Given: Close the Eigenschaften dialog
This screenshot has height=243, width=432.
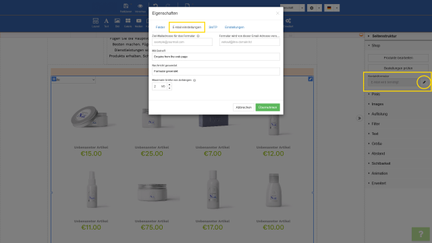Looking at the screenshot, I should tap(277, 13).
